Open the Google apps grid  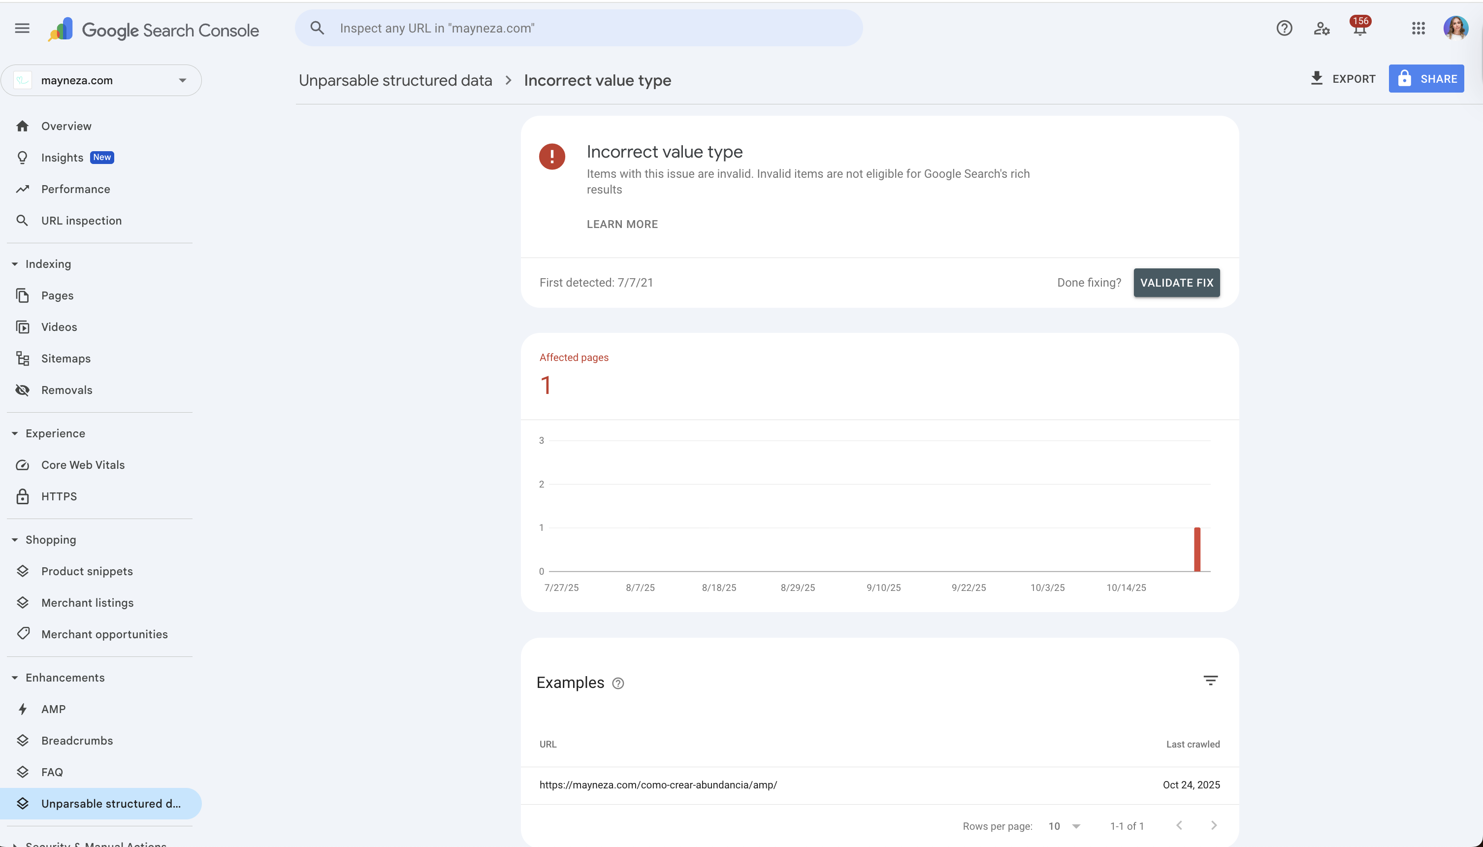[x=1418, y=28]
